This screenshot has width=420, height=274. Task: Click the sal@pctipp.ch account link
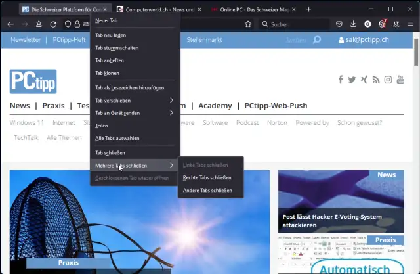point(364,40)
